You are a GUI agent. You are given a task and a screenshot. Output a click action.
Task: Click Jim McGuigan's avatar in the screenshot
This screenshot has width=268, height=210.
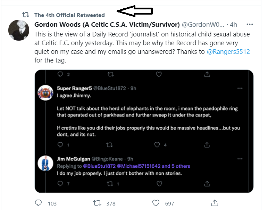(45, 163)
